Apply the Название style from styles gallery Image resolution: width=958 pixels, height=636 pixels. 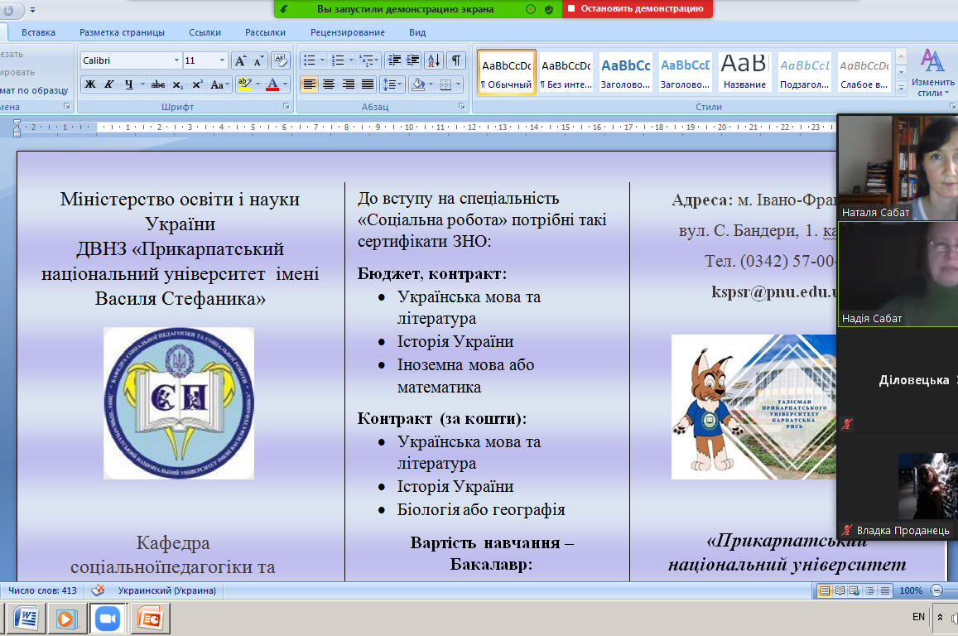(744, 72)
